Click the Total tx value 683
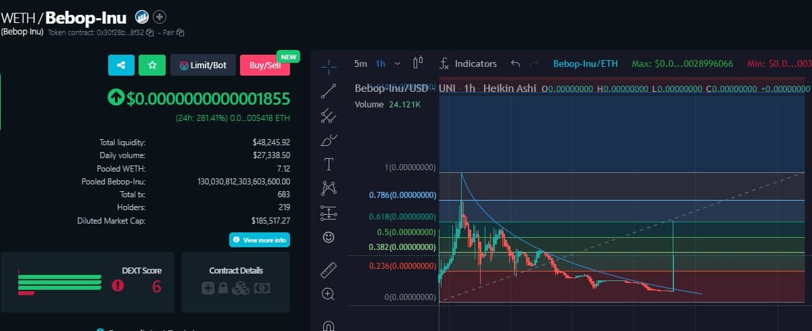This screenshot has height=331, width=812. click(x=284, y=195)
